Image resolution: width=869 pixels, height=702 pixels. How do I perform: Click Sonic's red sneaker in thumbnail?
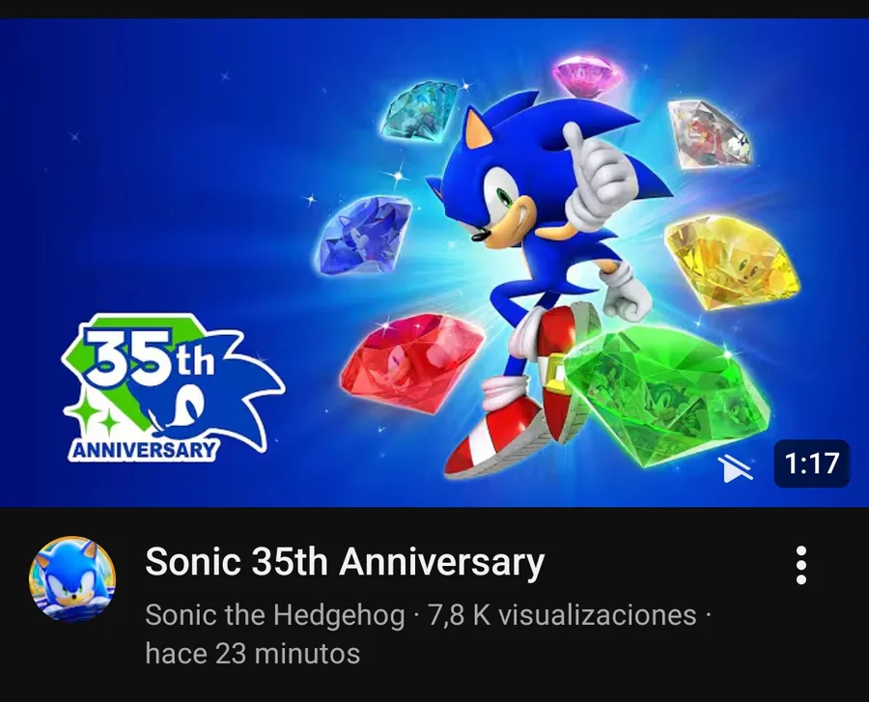pyautogui.click(x=493, y=437)
